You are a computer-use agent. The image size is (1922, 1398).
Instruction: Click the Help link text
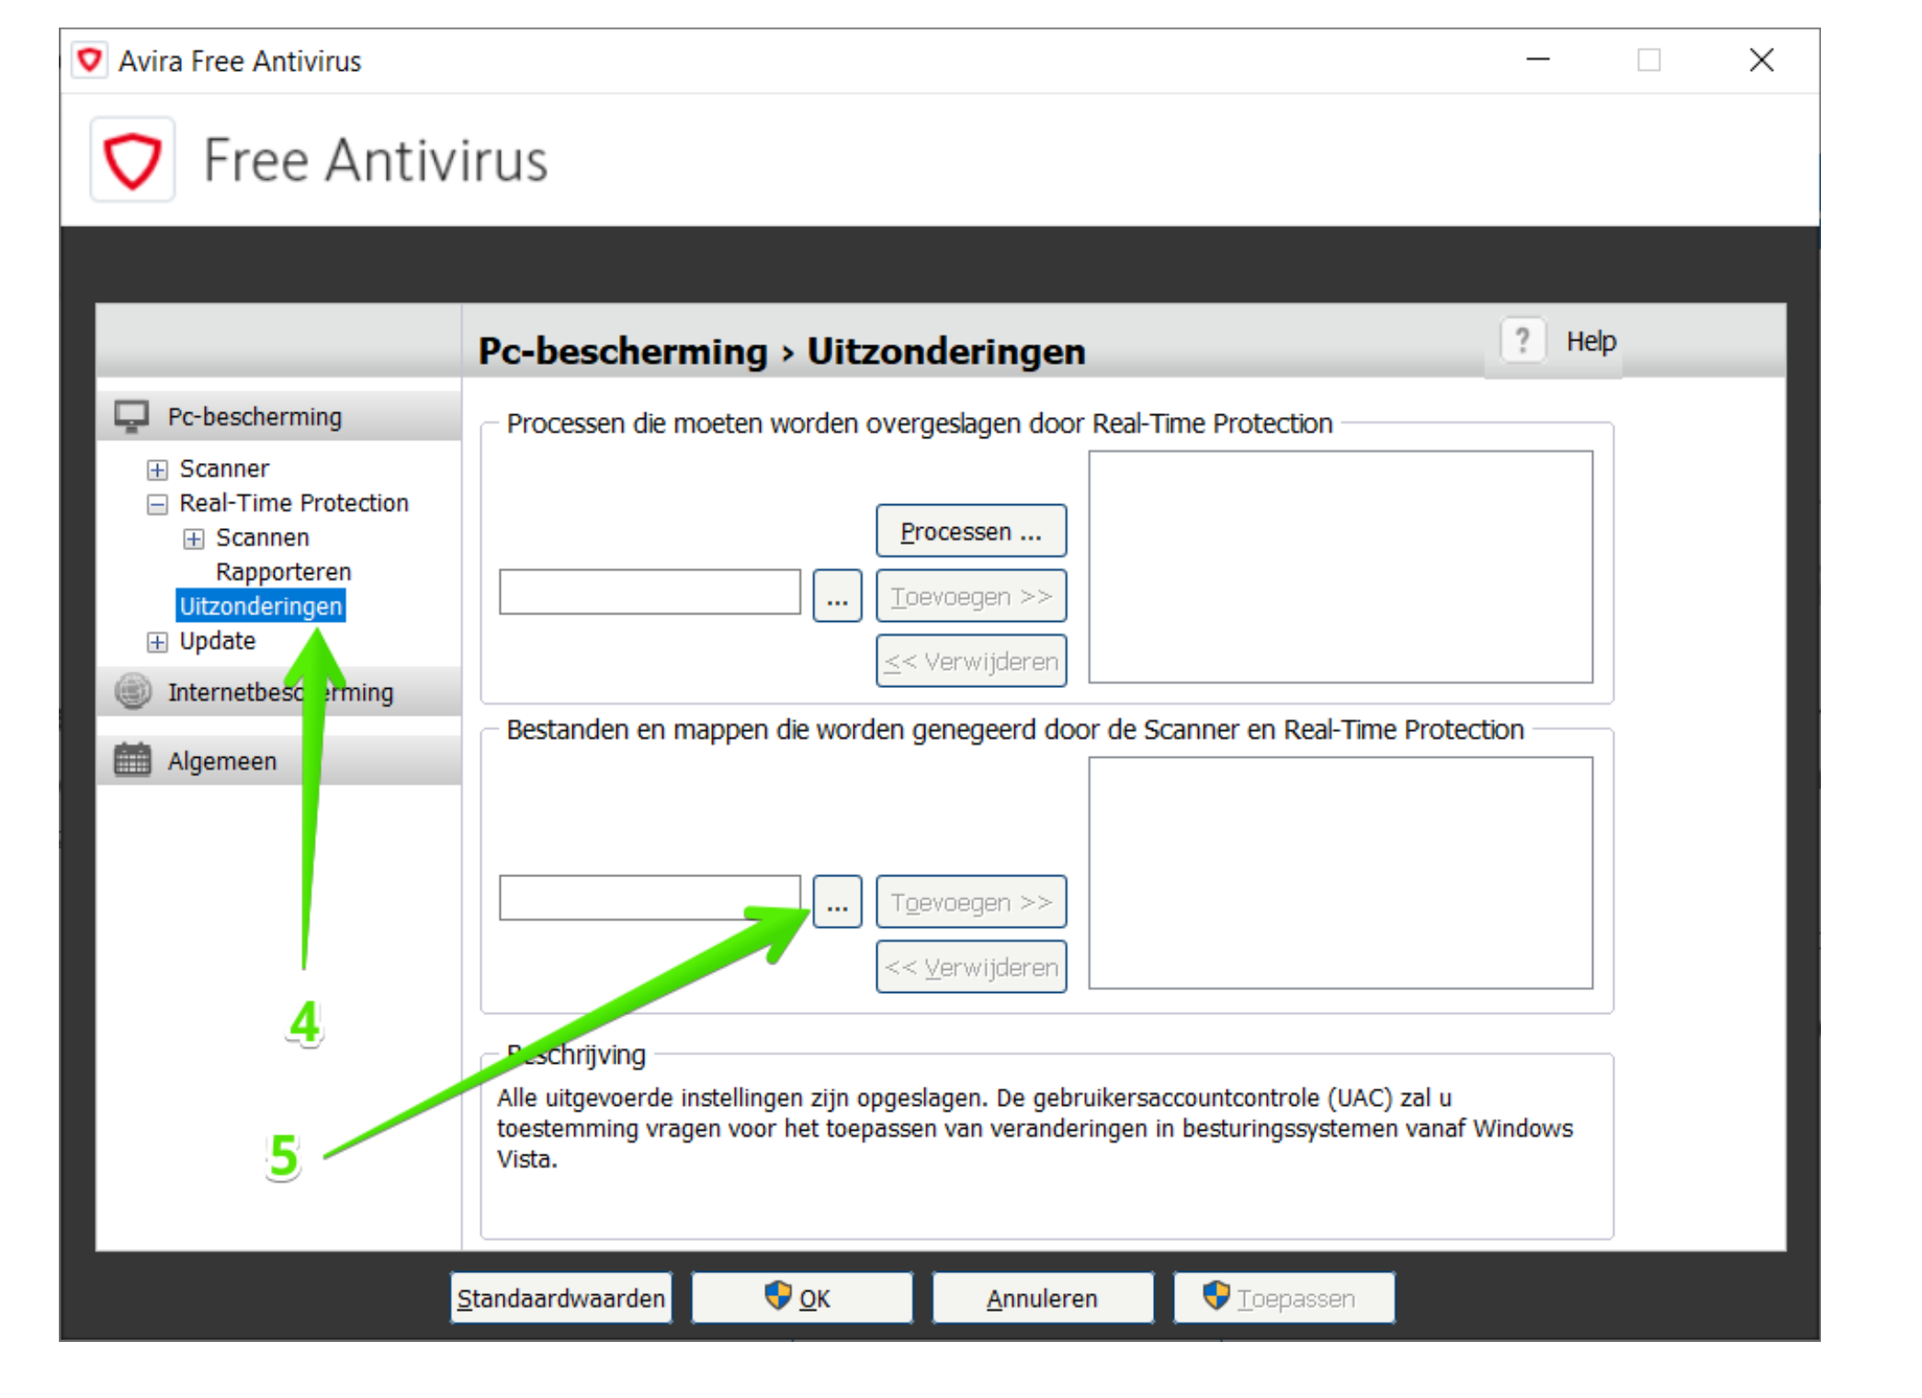(x=1591, y=342)
